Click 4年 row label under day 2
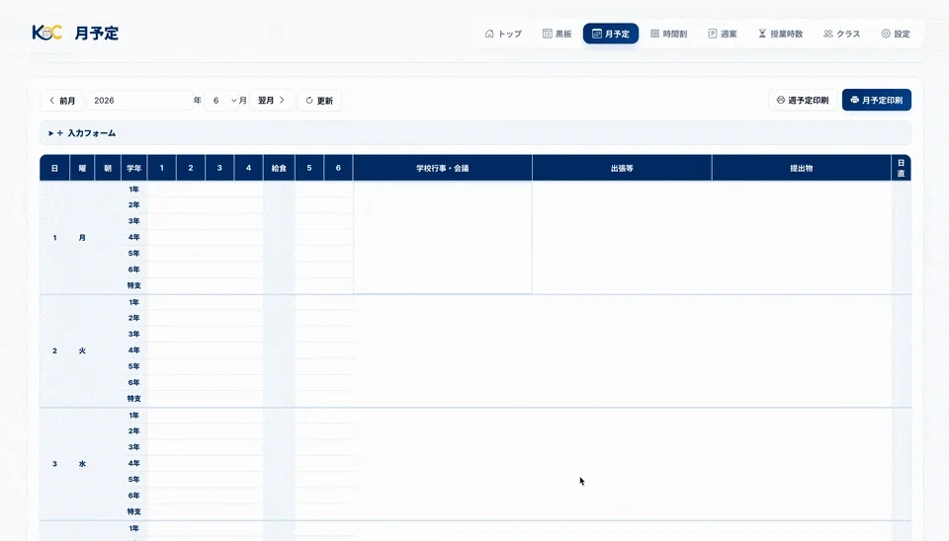The image size is (949, 541). coord(133,350)
